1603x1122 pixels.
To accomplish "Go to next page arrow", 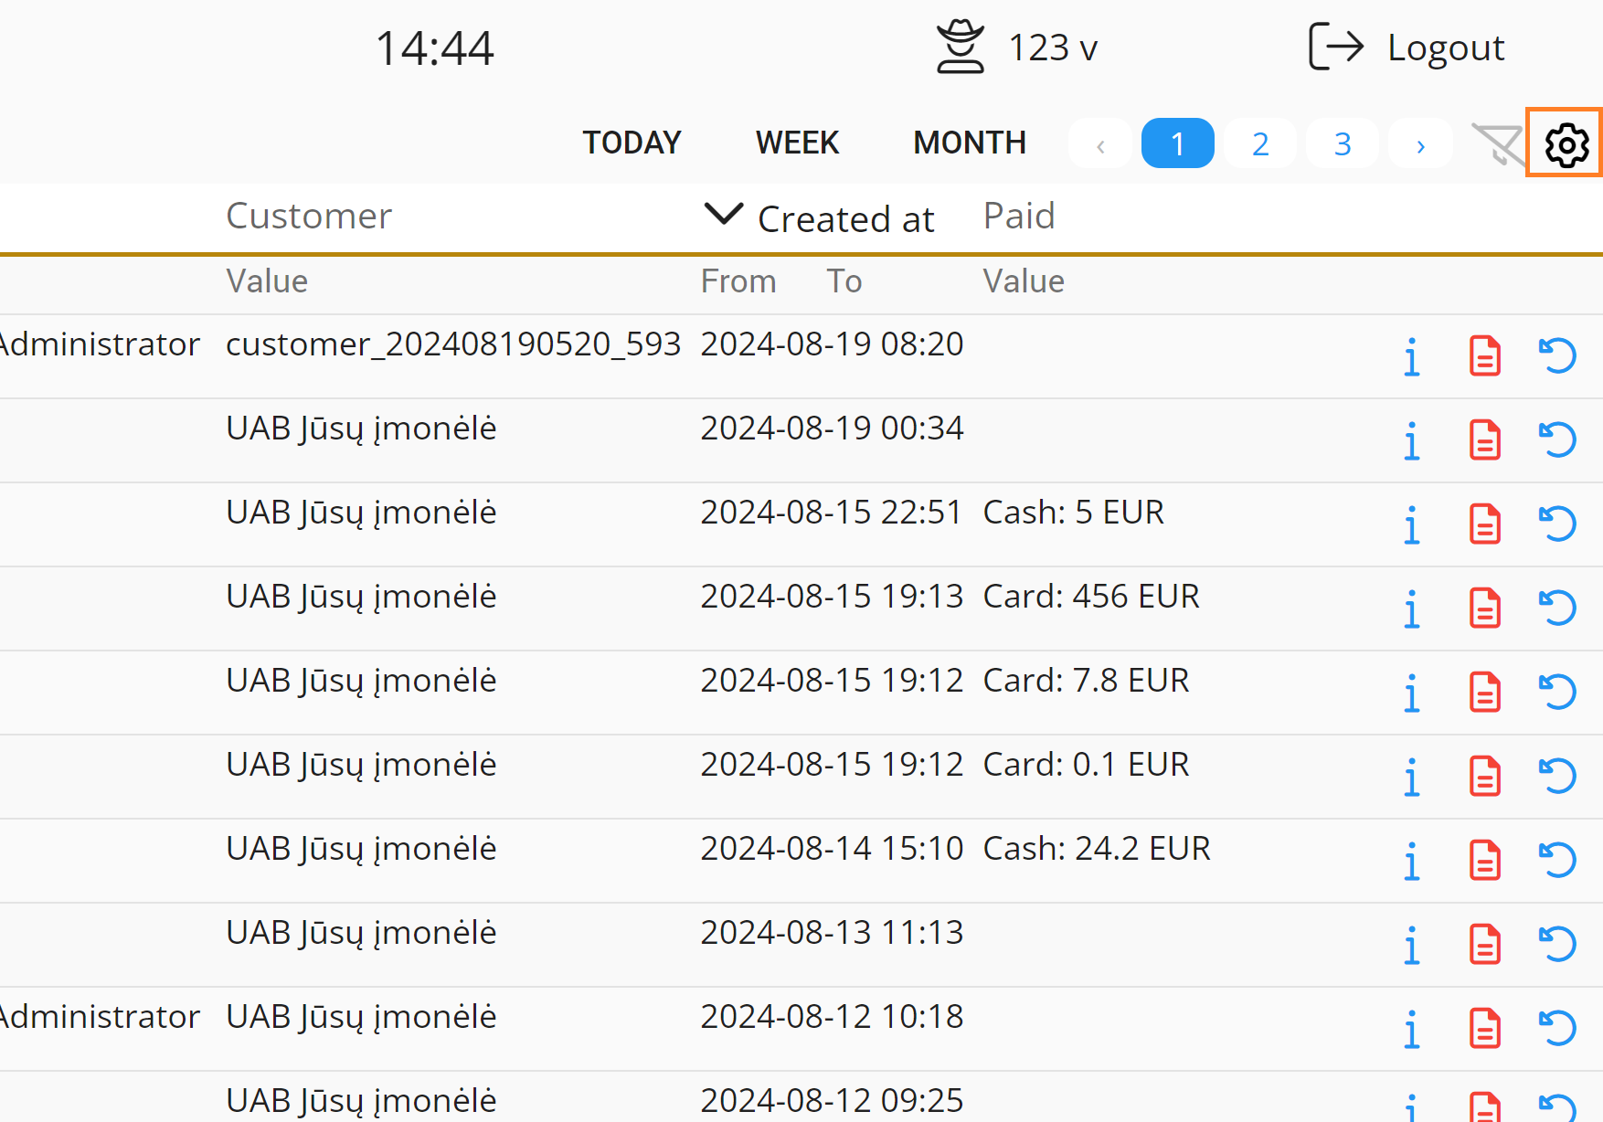I will (x=1420, y=144).
